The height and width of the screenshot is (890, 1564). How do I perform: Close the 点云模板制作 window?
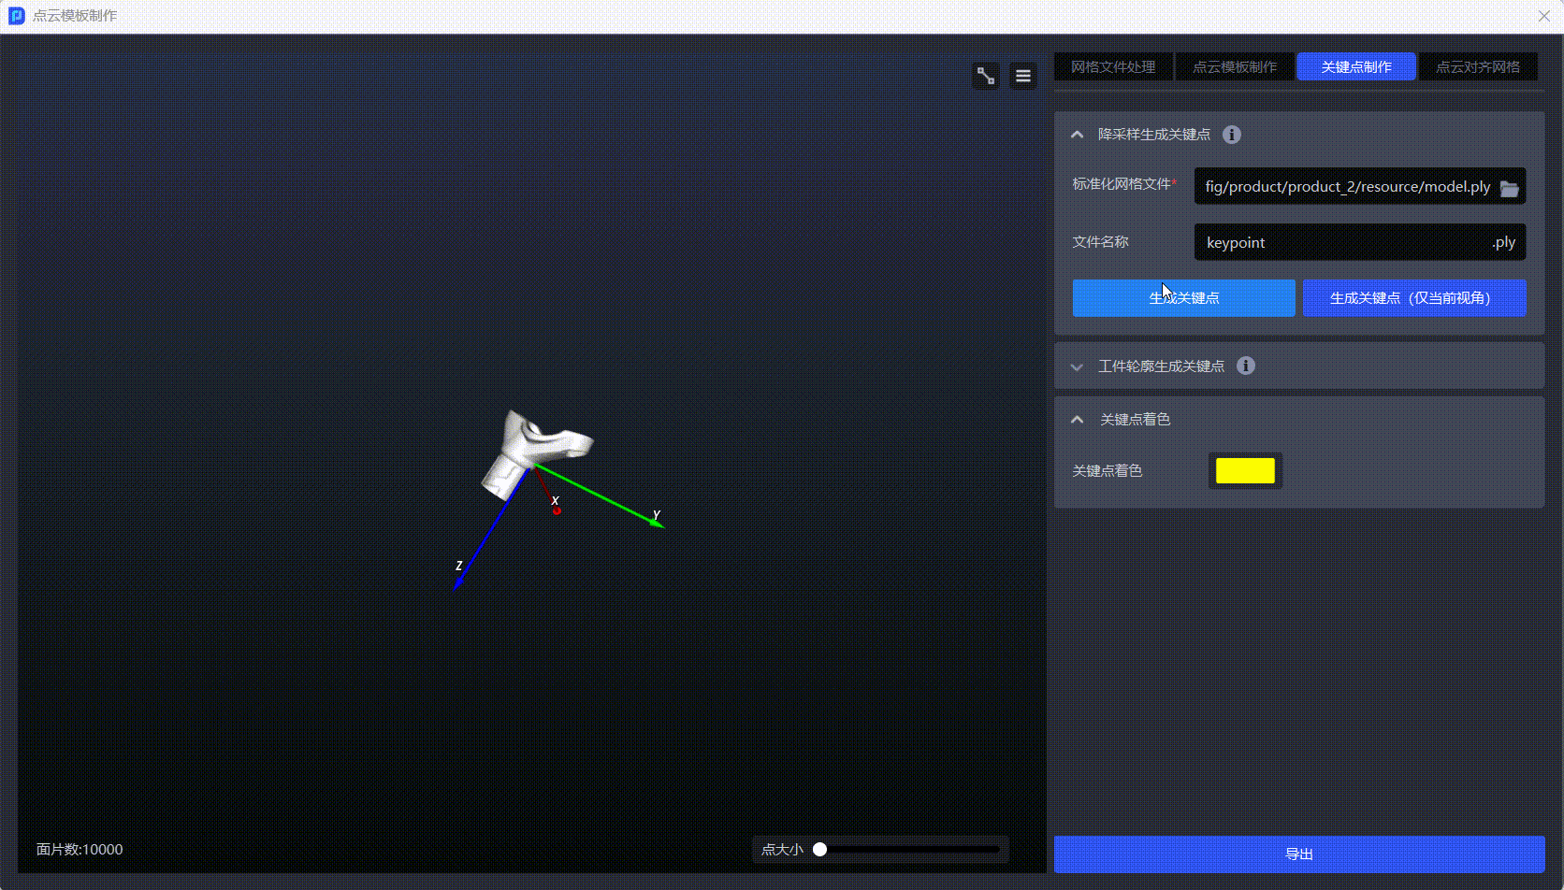click(x=1544, y=16)
